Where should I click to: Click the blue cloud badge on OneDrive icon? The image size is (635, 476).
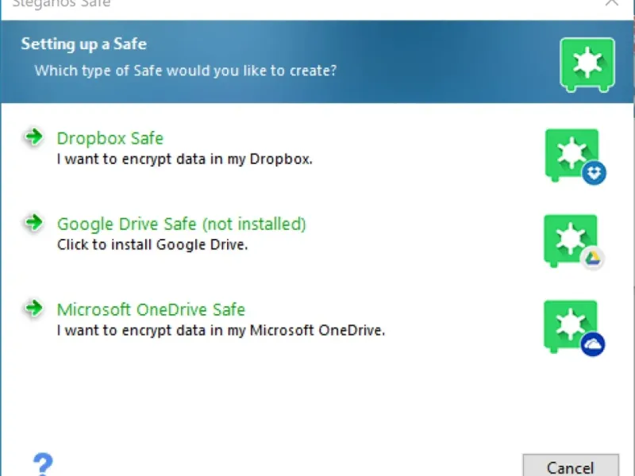[593, 344]
